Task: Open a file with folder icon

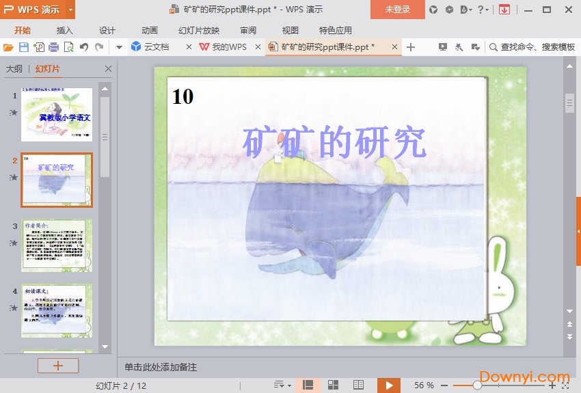Action: 8,47
